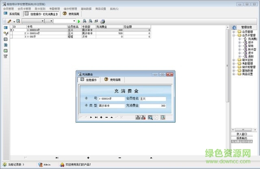Viewport: 260px width, 169px height.
Task: Open 使用指南 tab in 充消费金 dialog
Action: click(113, 79)
